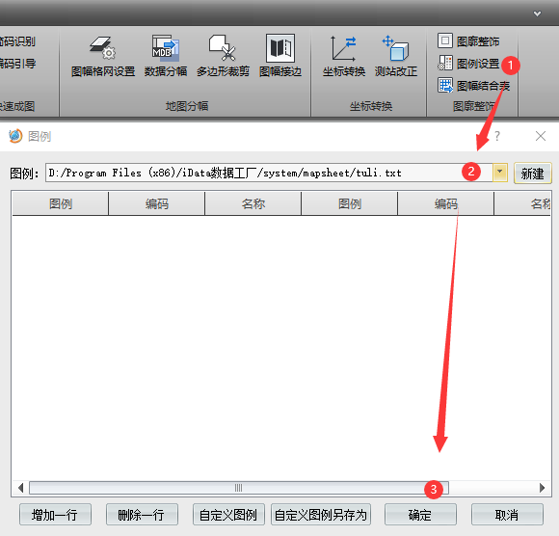Open 图例设置 legend settings
This screenshot has width=559, height=536.
point(468,64)
